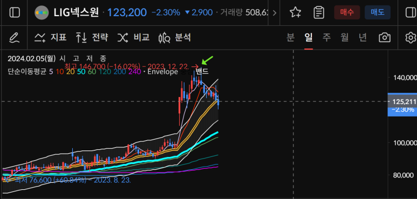The width and height of the screenshot is (417, 199).
Task: Toggle the right sidebar panel icon
Action: click(411, 12)
